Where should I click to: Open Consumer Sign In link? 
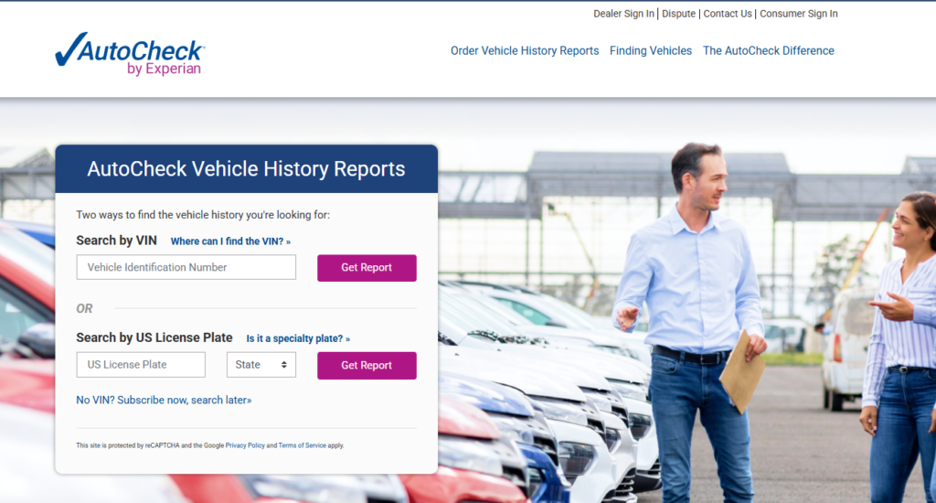798,14
